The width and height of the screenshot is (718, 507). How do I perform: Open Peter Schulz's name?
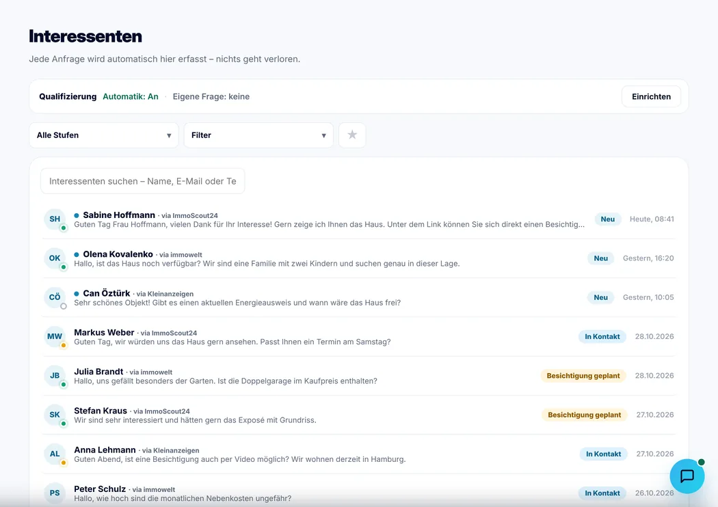100,489
